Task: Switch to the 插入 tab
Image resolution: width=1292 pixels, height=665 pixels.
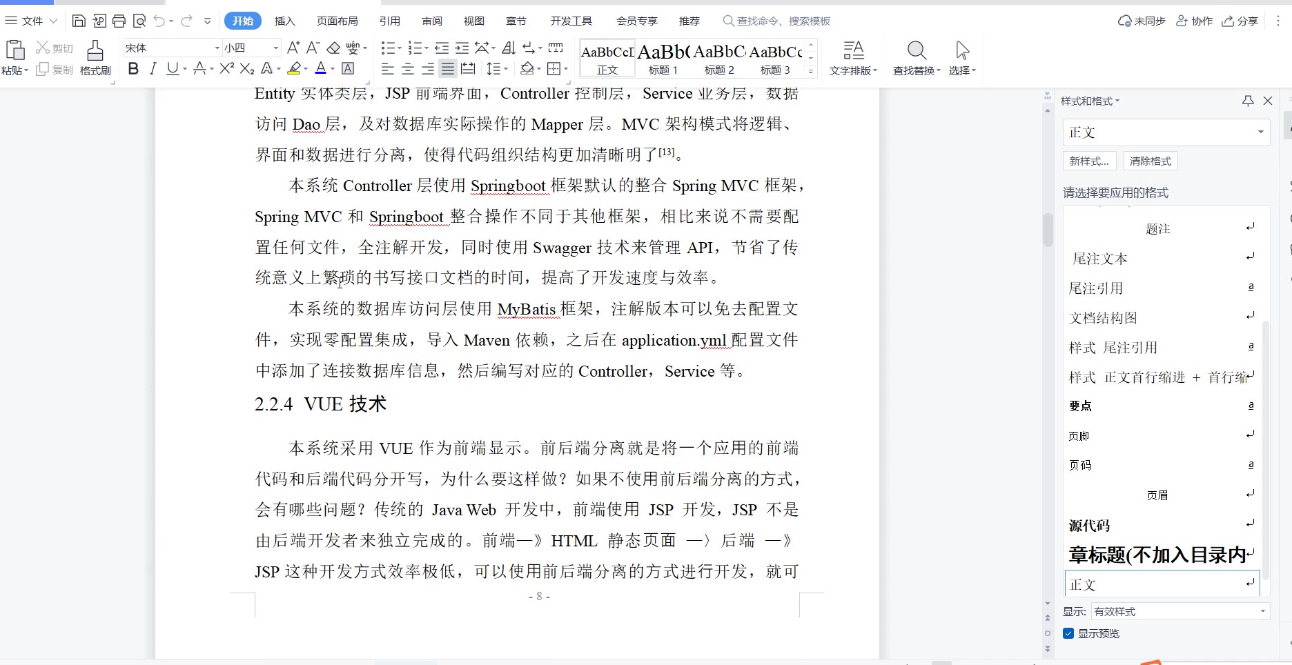Action: [284, 21]
